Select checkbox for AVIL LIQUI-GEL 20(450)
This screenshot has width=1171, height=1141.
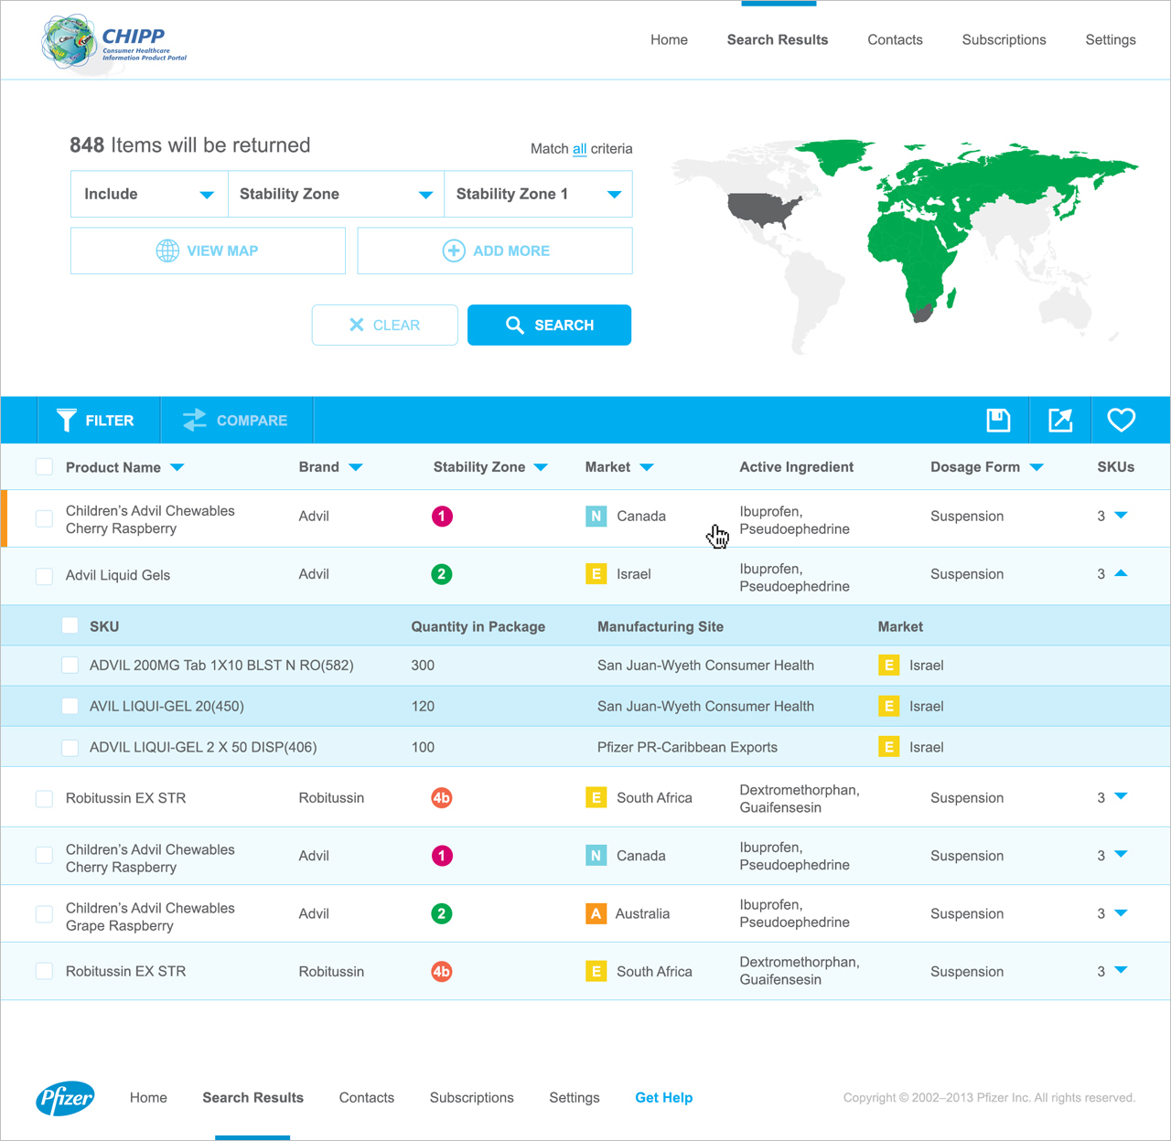click(70, 706)
